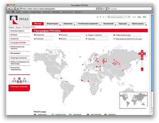Click the add bookmark plus button
The image size is (159, 123).
17,9
